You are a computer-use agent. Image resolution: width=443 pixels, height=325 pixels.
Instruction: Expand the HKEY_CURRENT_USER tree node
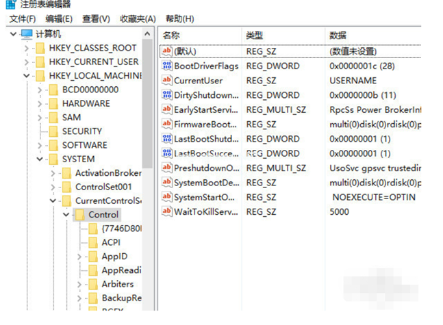point(26,62)
